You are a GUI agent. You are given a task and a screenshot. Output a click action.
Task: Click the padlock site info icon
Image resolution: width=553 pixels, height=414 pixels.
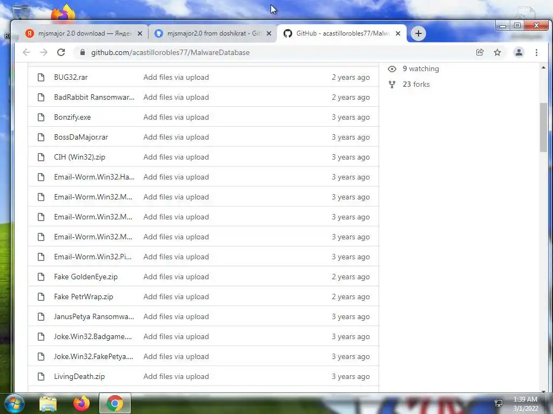83,52
